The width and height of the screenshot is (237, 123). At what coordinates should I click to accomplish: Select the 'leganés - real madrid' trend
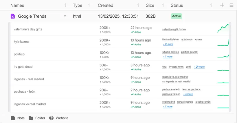coord(29,79)
